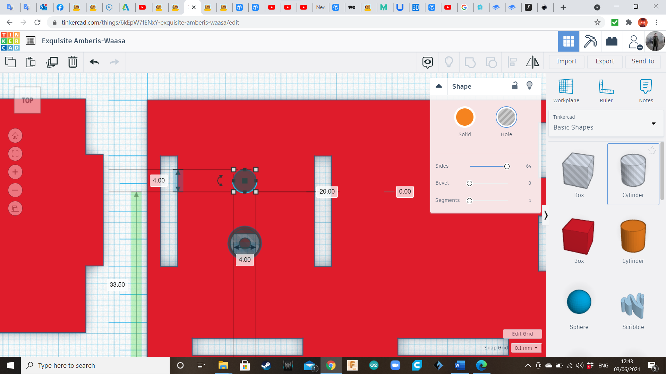The image size is (666, 374).
Task: Click the Undo arrow
Action: click(x=93, y=62)
